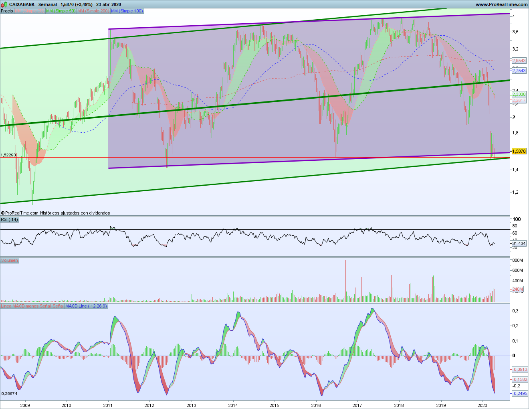The width and height of the screenshot is (529, 409).
Task: Click the green MM (Simple 50) label
Action: point(61,11)
